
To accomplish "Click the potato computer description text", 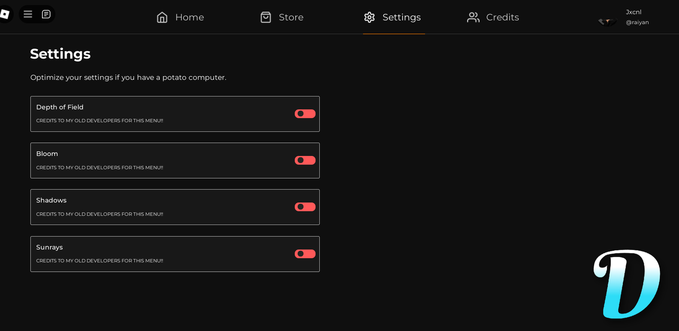I will coord(128,78).
